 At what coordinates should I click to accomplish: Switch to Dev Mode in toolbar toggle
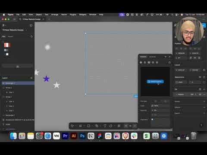tap(135, 126)
